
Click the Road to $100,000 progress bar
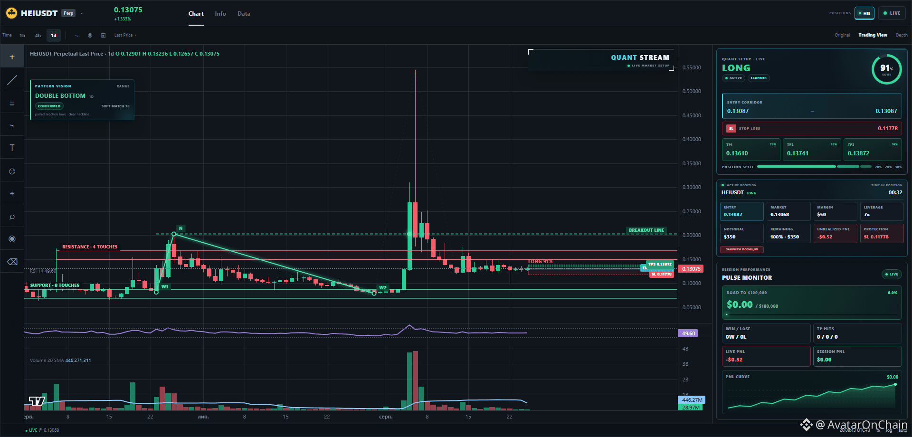pos(811,314)
